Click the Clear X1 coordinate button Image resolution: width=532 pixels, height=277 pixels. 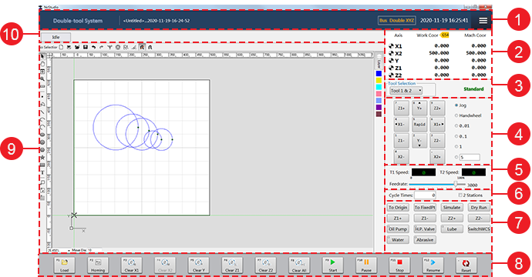click(x=132, y=265)
